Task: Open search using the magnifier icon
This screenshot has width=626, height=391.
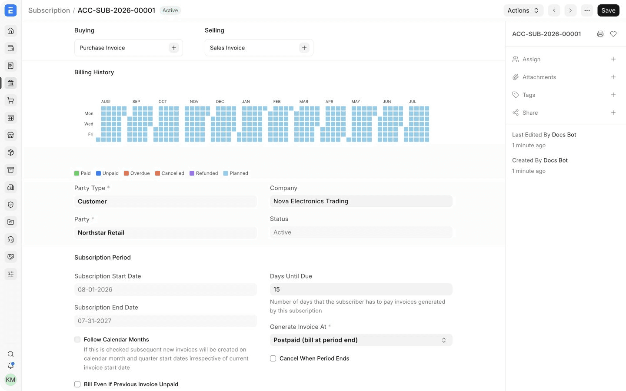Action: (x=11, y=354)
